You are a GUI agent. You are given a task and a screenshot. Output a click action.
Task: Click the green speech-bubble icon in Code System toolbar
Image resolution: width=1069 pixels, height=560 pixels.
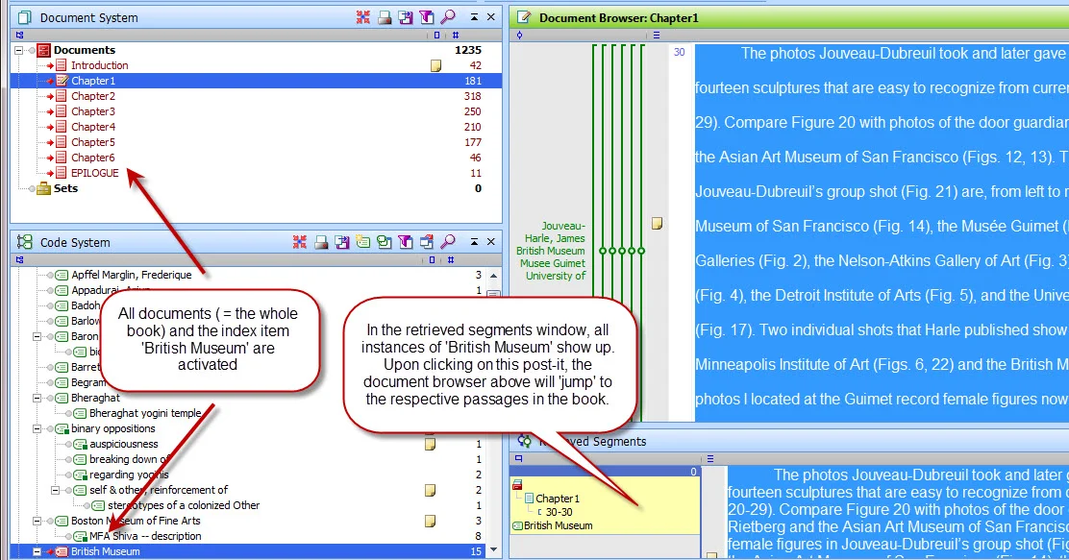[385, 242]
